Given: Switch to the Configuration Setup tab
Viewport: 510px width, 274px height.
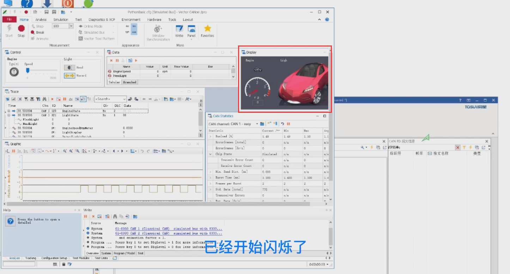Looking at the screenshot, I should [x=54, y=258].
